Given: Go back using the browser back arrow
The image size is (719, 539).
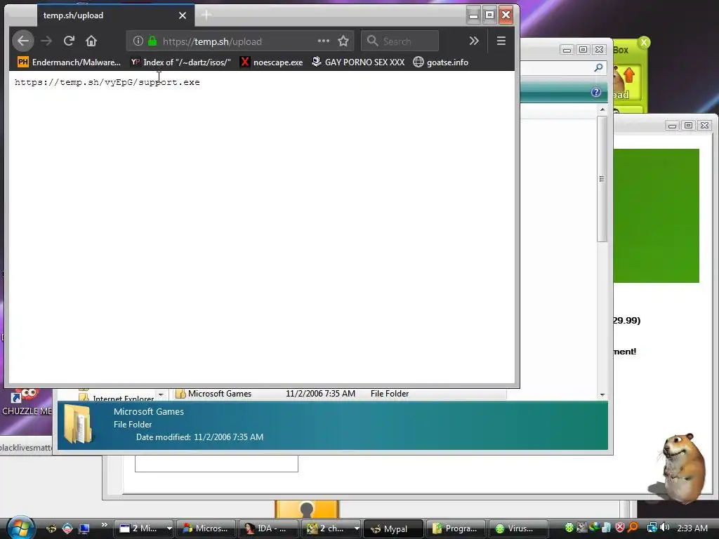Looking at the screenshot, I should tap(23, 41).
